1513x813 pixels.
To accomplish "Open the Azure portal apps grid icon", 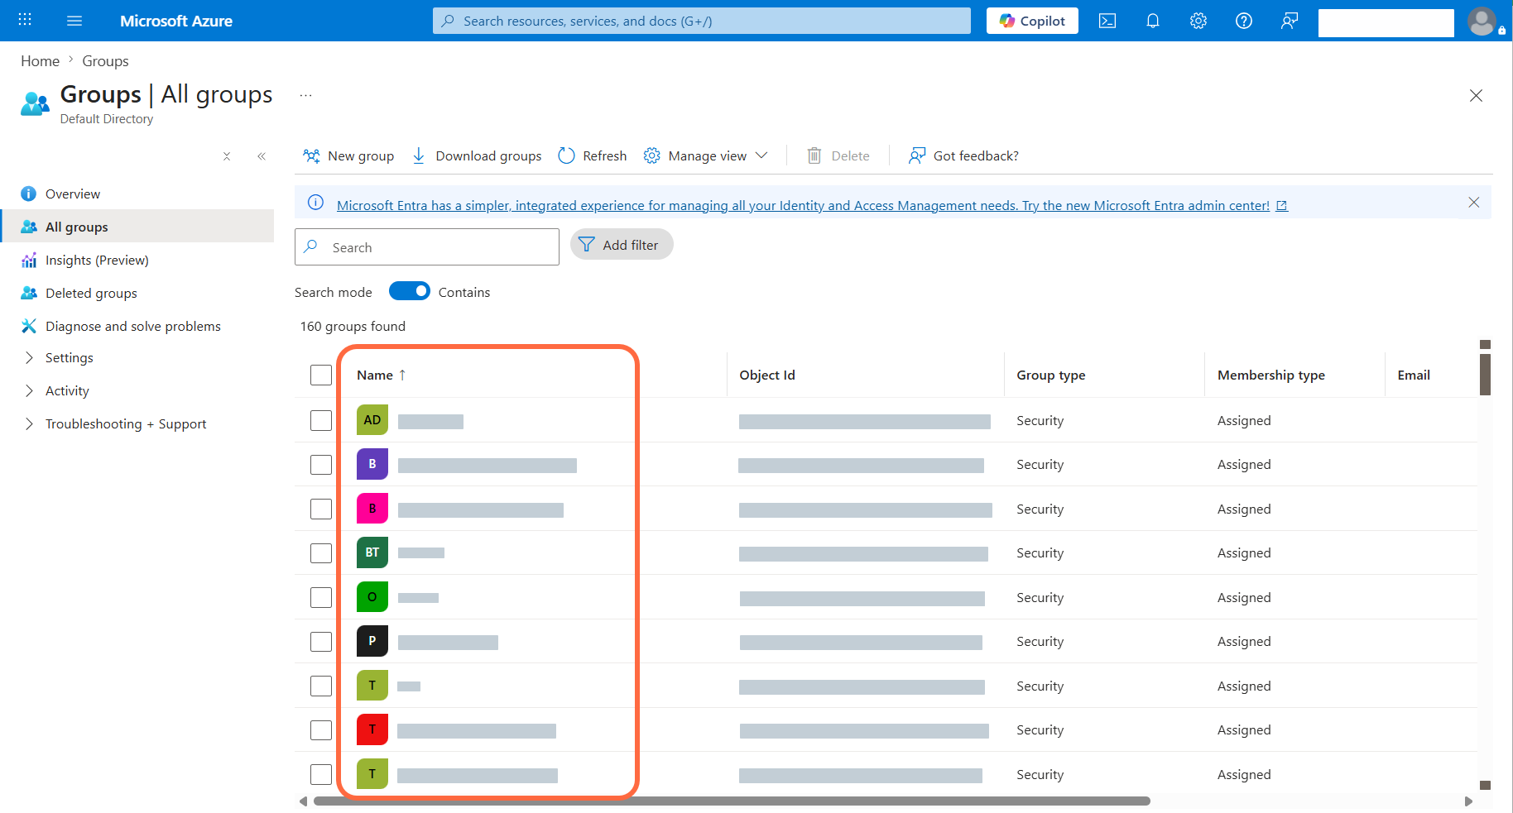I will click(25, 20).
